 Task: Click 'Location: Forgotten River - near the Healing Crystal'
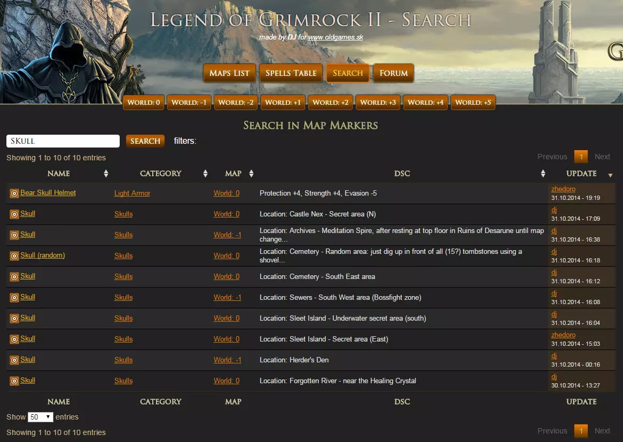(338, 381)
